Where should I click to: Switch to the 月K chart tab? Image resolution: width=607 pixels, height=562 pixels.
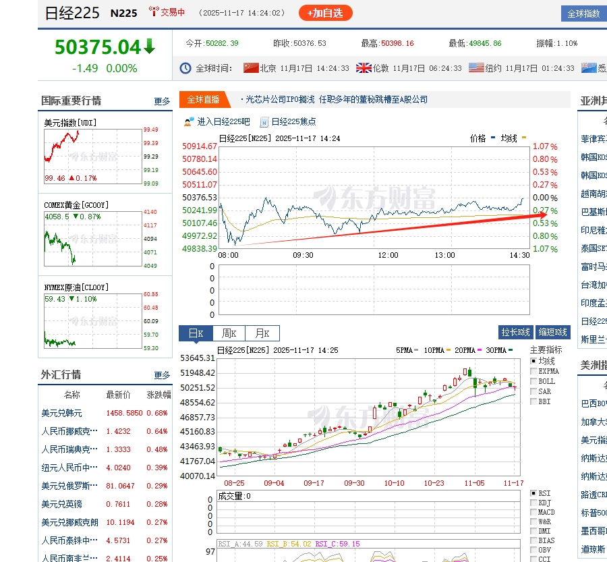pos(262,333)
